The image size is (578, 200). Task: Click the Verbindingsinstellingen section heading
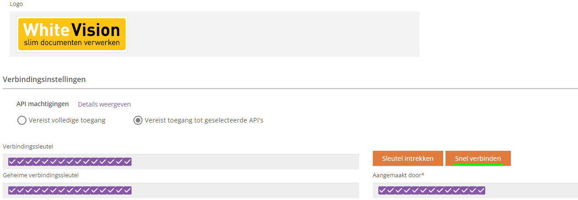click(44, 79)
